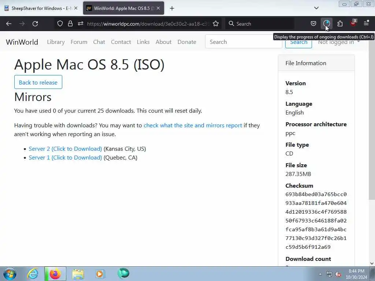Close the WinWorld Apple Mac OS tab
Viewport: 375px width, 281px height.
point(158,8)
